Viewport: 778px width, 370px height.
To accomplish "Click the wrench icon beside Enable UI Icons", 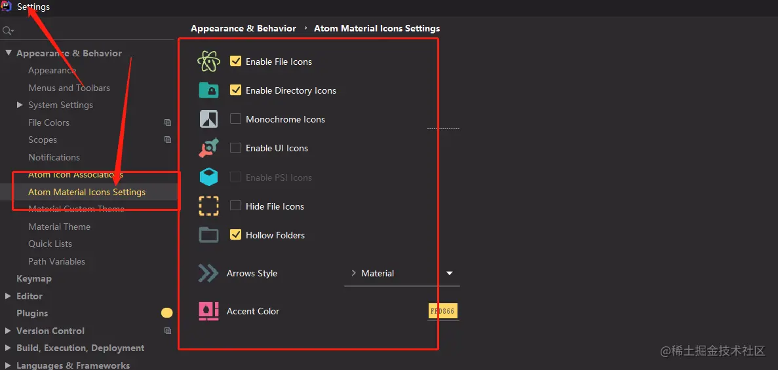I will pyautogui.click(x=208, y=148).
